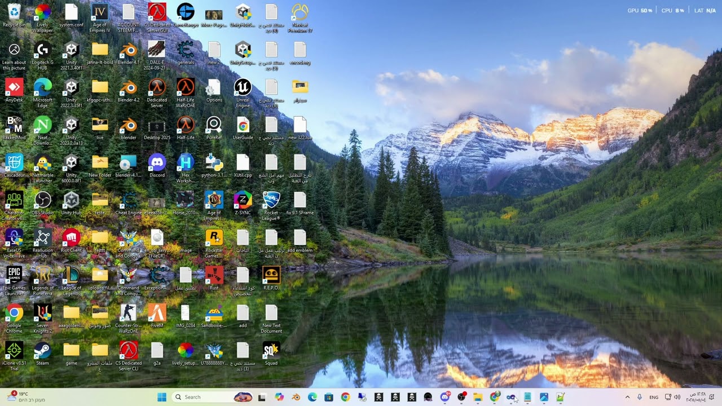Click the Unity Hub desktop shortcut
Screen dimensions: 722x406
point(71,204)
